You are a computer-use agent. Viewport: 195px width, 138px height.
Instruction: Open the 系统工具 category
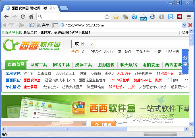[39, 65]
